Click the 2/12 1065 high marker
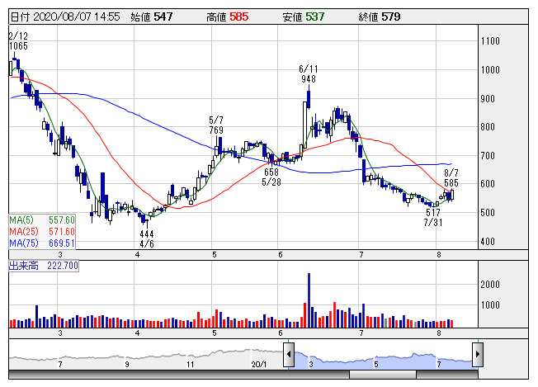 tap(17, 41)
